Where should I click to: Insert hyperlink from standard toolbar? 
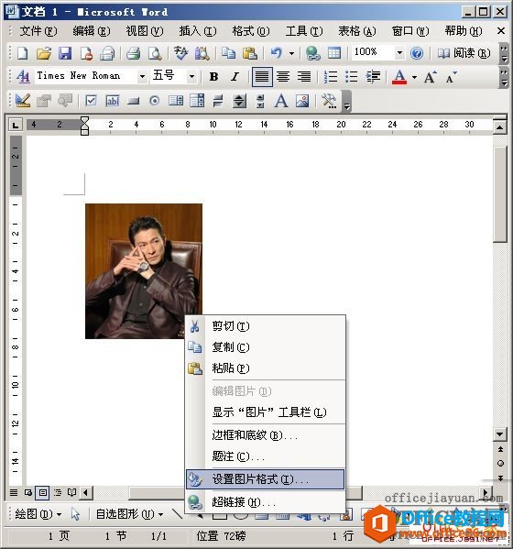coord(312,53)
